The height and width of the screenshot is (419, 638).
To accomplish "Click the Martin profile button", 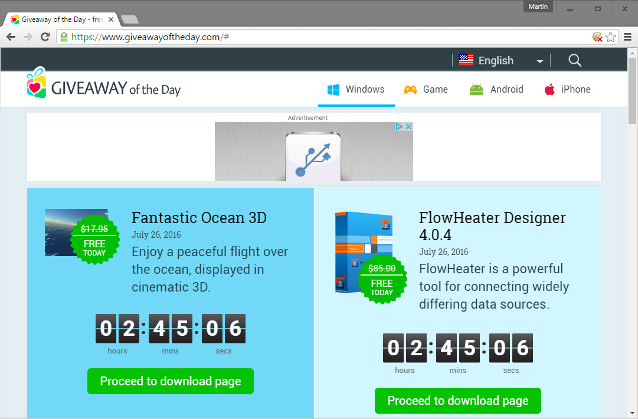I will pos(538,6).
